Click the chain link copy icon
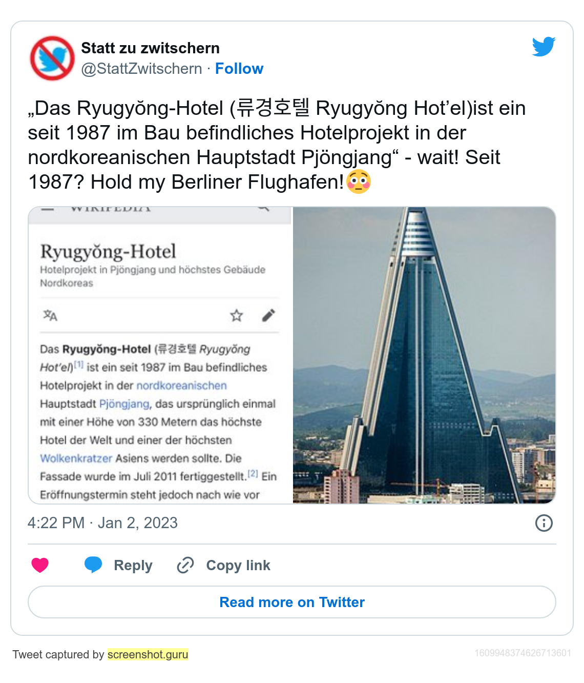Screen dimensions: 584x683 click(185, 565)
